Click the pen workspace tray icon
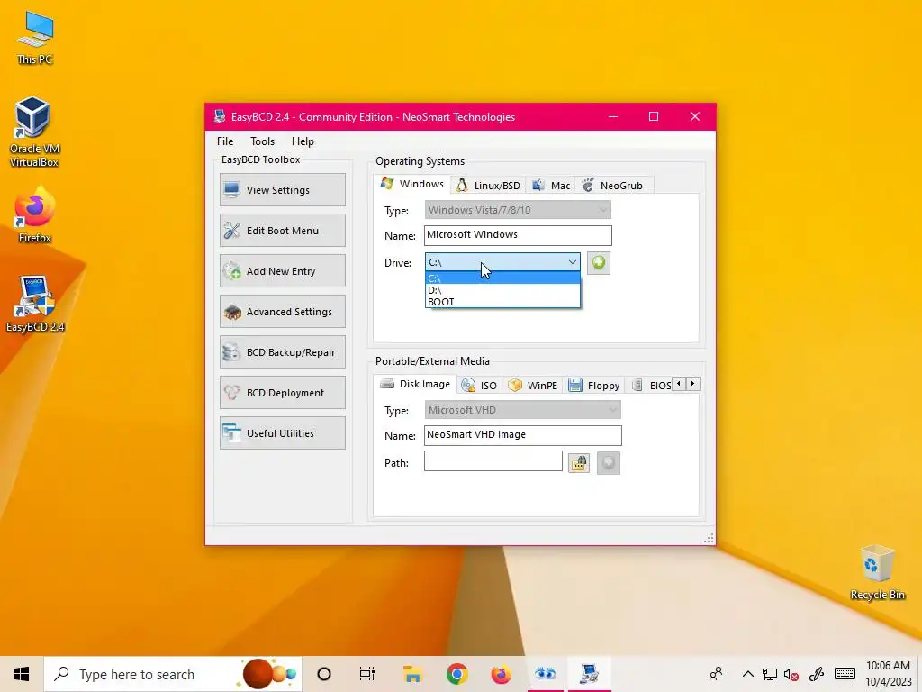 click(816, 674)
